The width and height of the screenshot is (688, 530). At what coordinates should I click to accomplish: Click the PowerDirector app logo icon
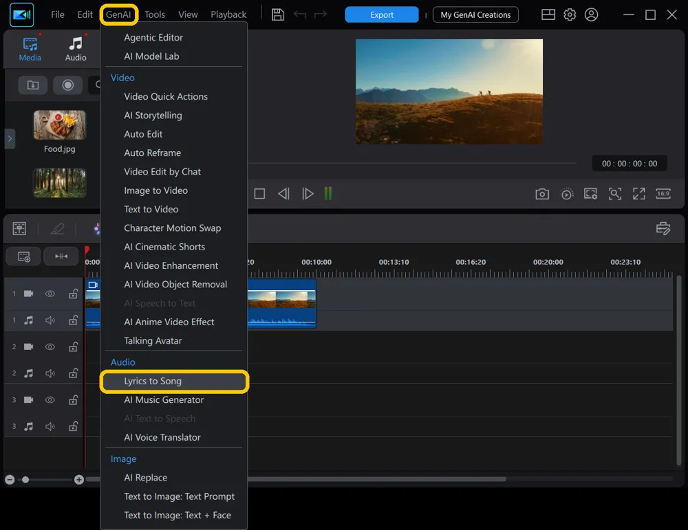pos(21,14)
